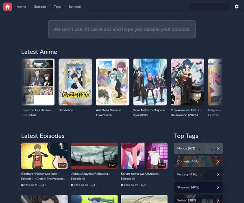Expand the Manga (671) tag chevron

[218, 149]
